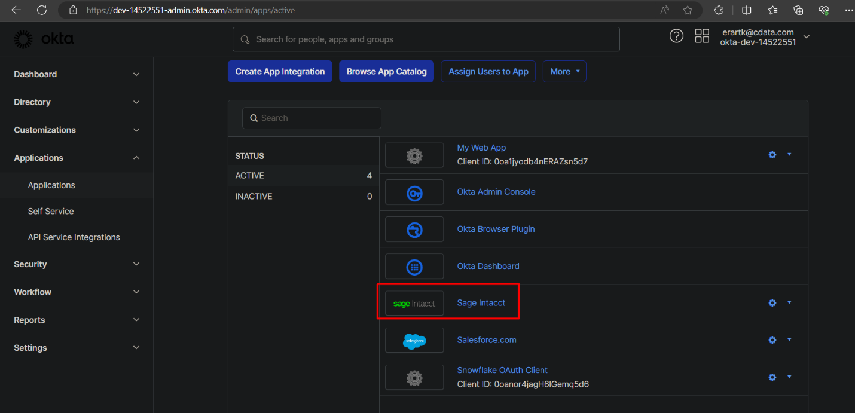Click Assign Users to App button
This screenshot has height=413, width=855.
(x=488, y=71)
